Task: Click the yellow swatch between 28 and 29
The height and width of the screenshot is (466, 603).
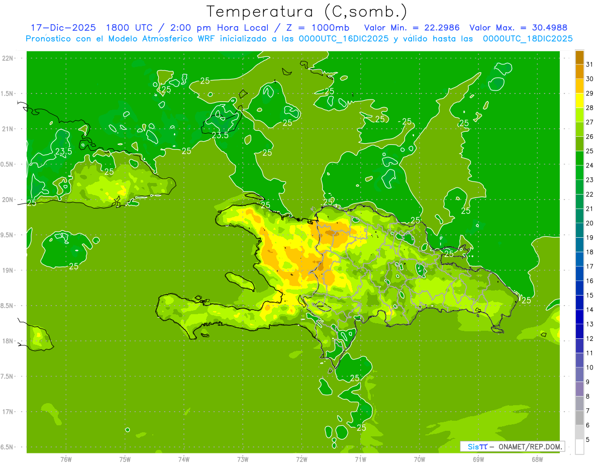Action: pyautogui.click(x=579, y=101)
